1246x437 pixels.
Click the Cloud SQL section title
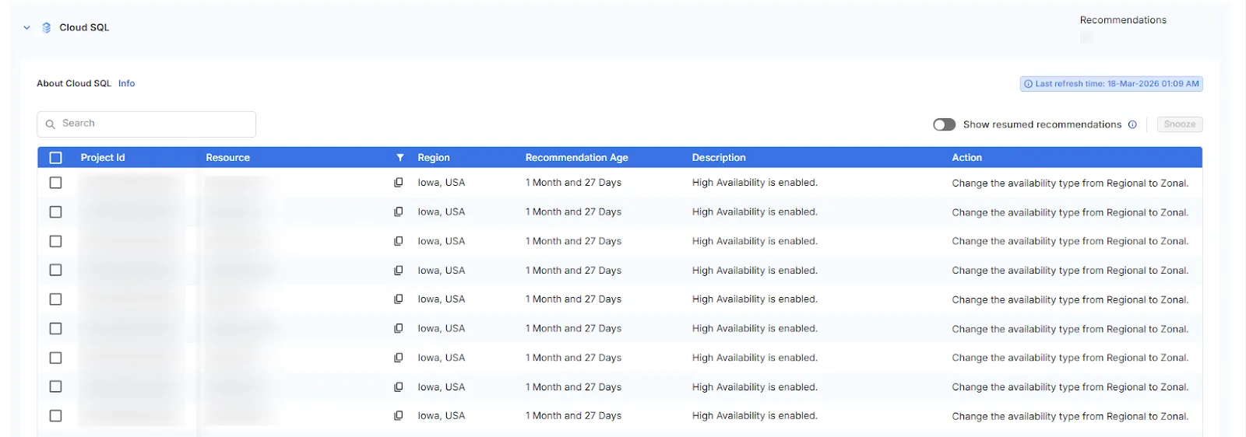pyautogui.click(x=84, y=27)
